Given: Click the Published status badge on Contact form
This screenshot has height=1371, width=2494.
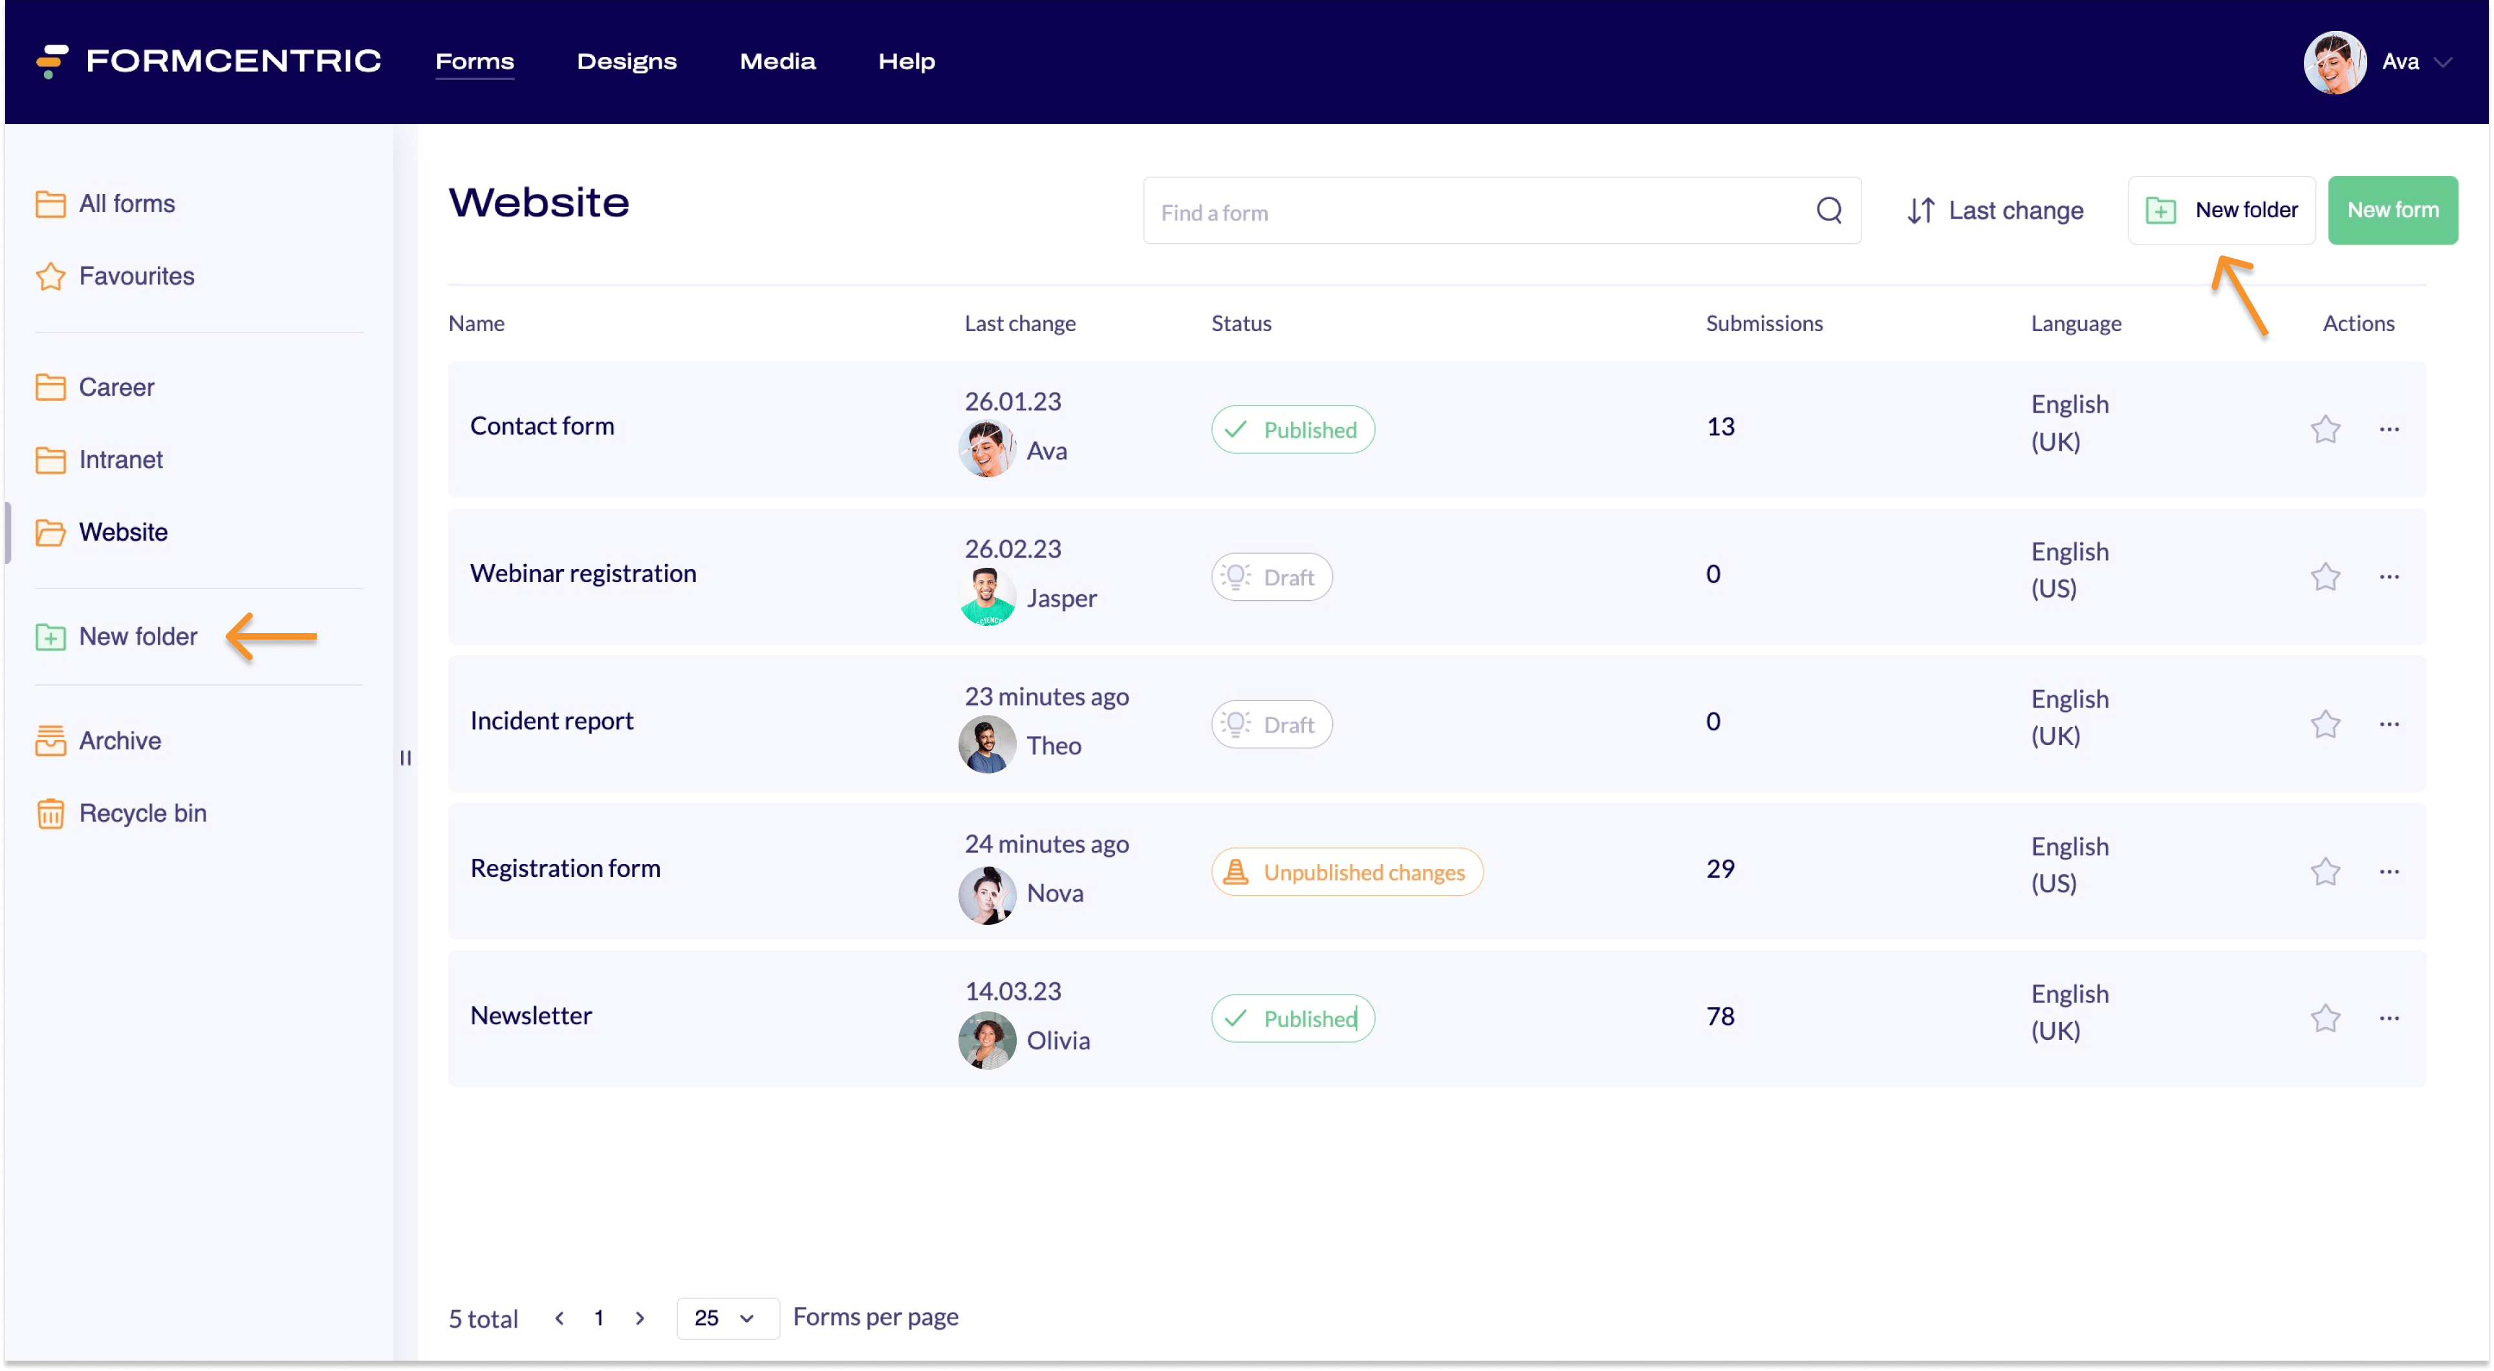Looking at the screenshot, I should (x=1292, y=429).
